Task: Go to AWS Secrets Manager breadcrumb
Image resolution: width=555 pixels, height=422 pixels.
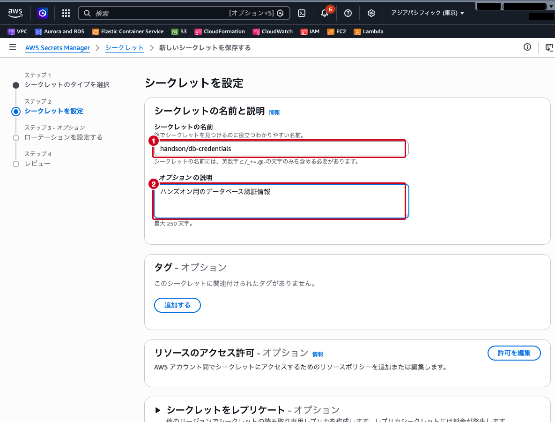Action: tap(57, 48)
